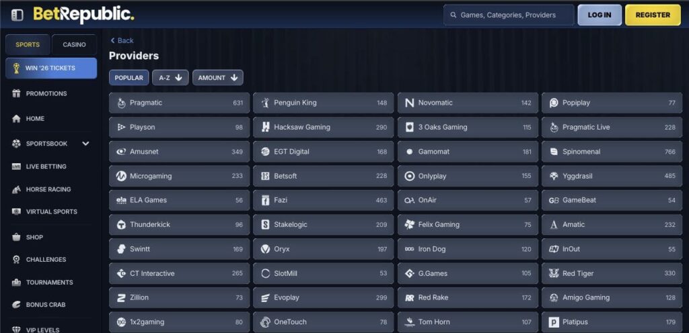
Task: Click the Swintt provider name
Action: coord(140,249)
